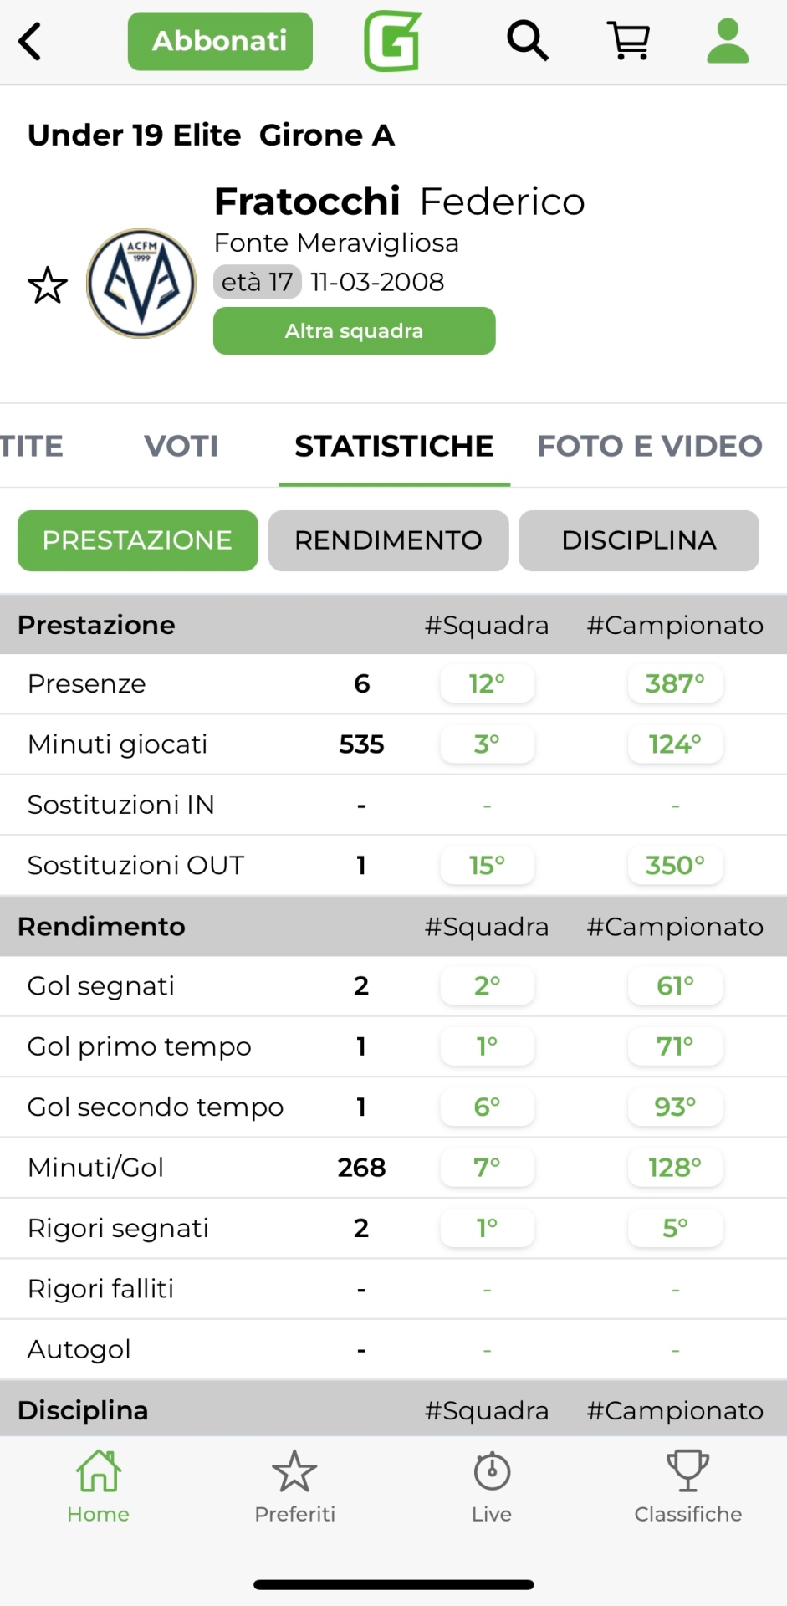Select the DISCIPLINA filter
The image size is (787, 1606).
(639, 540)
